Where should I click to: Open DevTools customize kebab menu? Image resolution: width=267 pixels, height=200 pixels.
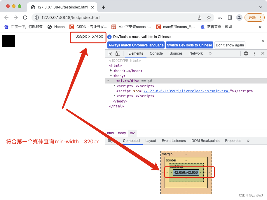coord(254,53)
